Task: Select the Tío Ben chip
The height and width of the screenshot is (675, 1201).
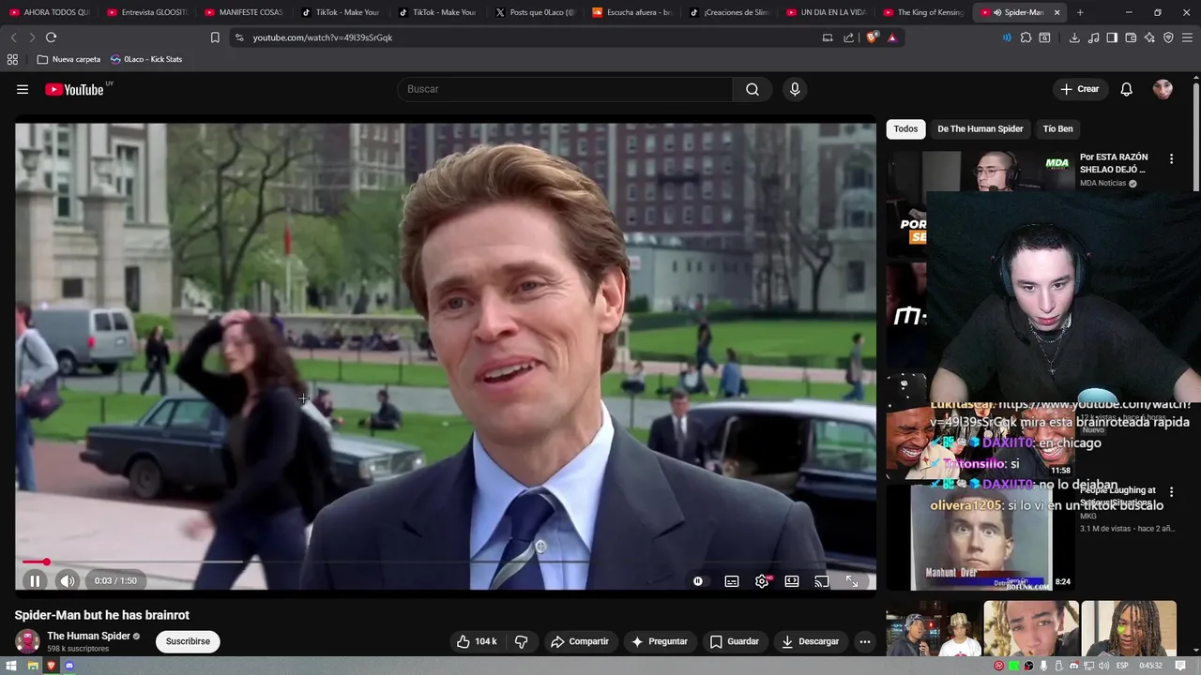Action: pos(1057,128)
